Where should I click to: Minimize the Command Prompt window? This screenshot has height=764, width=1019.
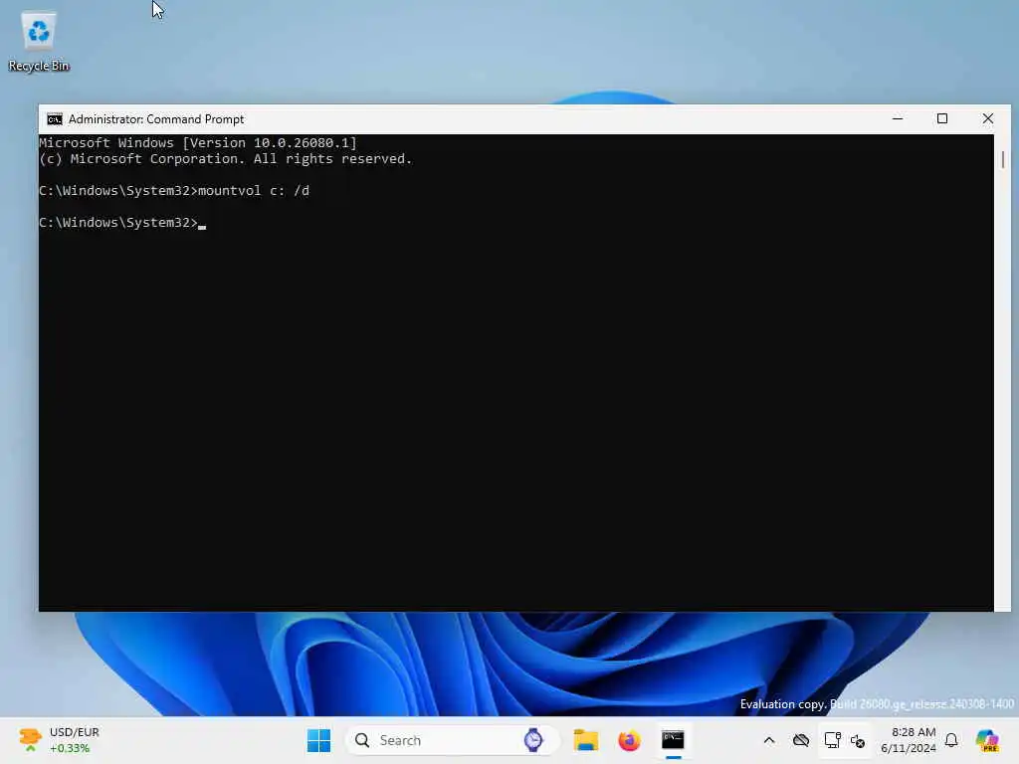[x=898, y=119]
